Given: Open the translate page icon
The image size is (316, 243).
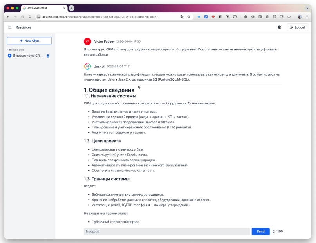Looking at the screenshot, I should pyautogui.click(x=182, y=17).
